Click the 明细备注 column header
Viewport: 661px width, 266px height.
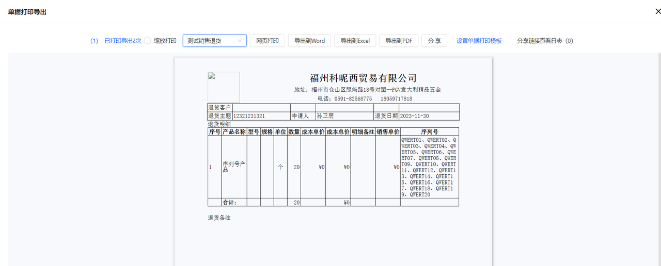pos(363,132)
